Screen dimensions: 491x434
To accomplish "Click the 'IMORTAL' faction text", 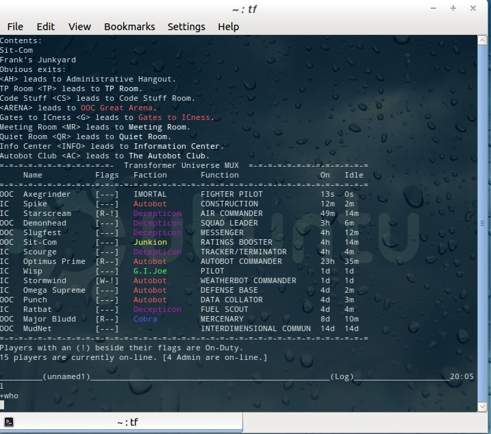I will [150, 194].
